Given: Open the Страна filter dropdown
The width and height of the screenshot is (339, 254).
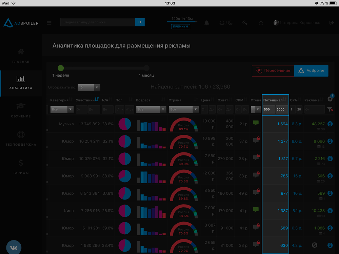Looking at the screenshot, I should (184, 110).
